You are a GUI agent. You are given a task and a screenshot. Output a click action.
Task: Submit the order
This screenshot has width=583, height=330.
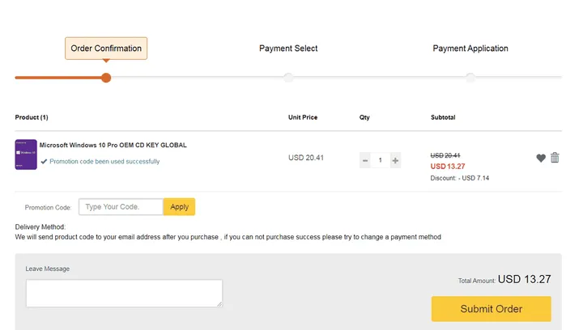(492, 309)
